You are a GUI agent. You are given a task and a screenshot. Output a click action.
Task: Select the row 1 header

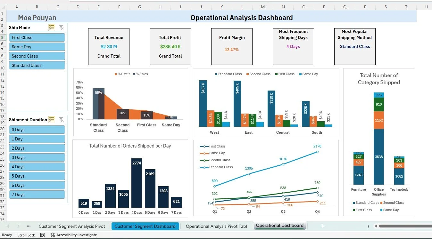pyautogui.click(x=2, y=13)
